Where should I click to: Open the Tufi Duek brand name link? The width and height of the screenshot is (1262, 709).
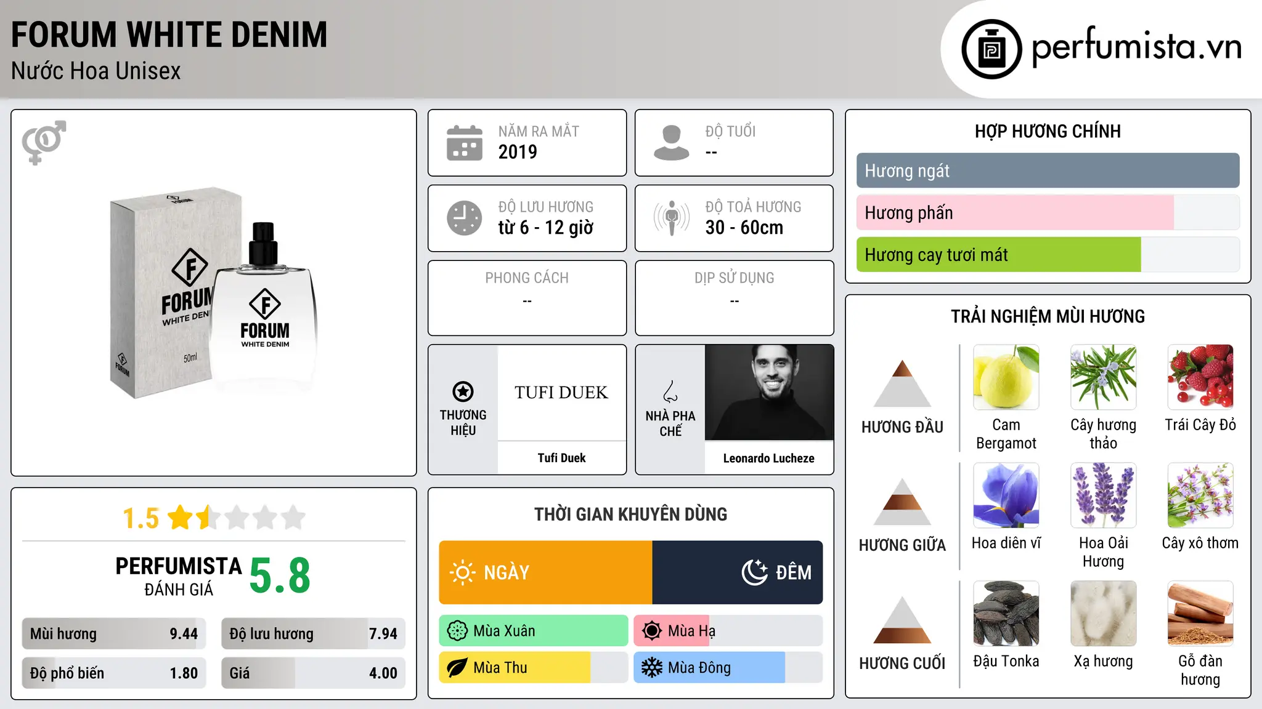coord(561,458)
